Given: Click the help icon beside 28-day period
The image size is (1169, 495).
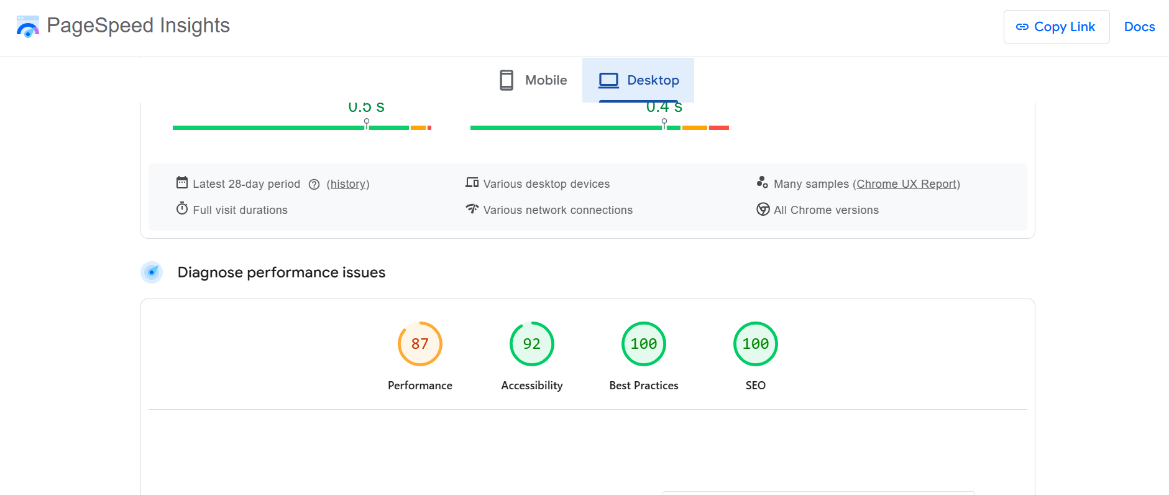Looking at the screenshot, I should click(314, 184).
